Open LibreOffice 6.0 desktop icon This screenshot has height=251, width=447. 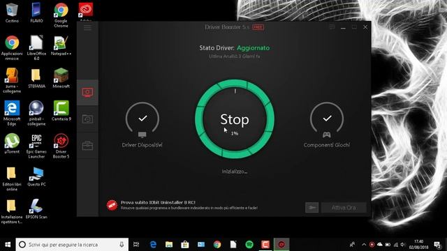(x=36, y=48)
